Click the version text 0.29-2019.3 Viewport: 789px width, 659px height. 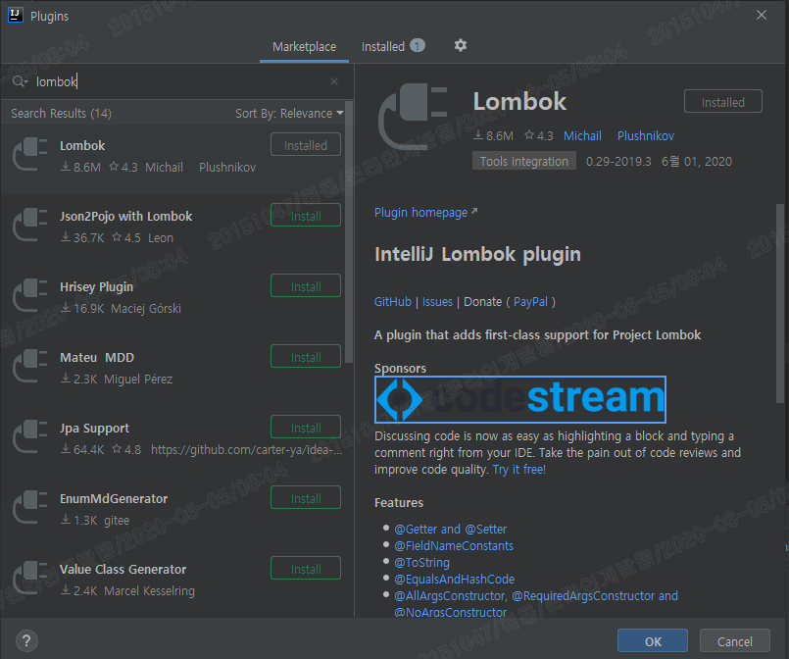click(618, 161)
